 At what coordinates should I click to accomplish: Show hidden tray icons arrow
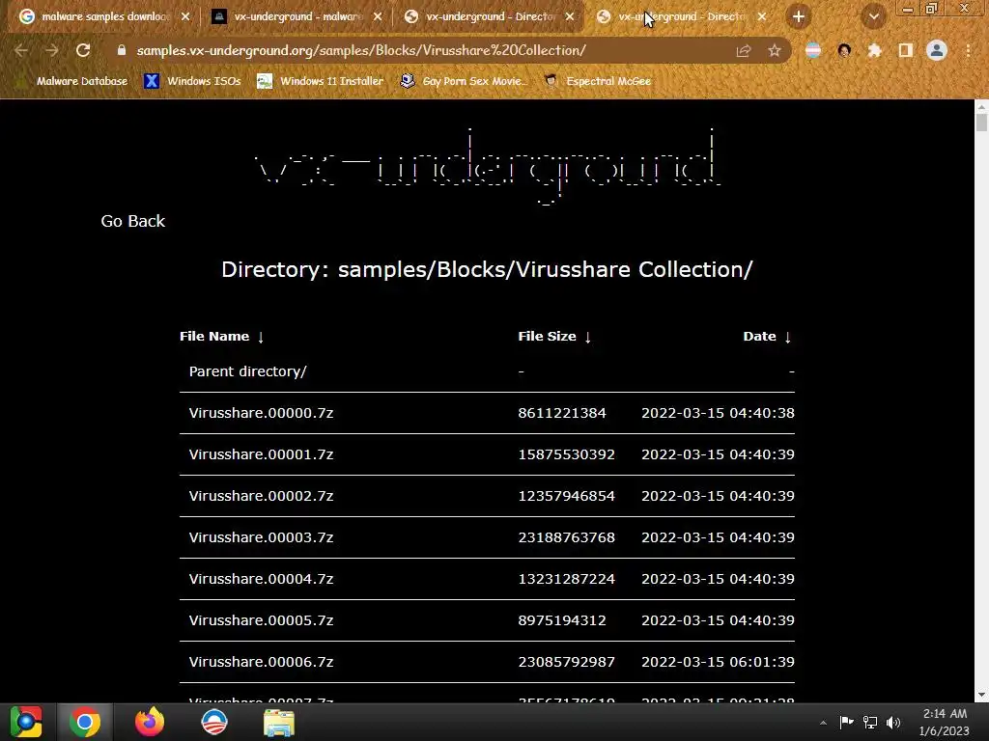(823, 723)
